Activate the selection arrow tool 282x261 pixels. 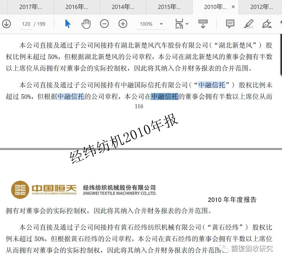67,24
